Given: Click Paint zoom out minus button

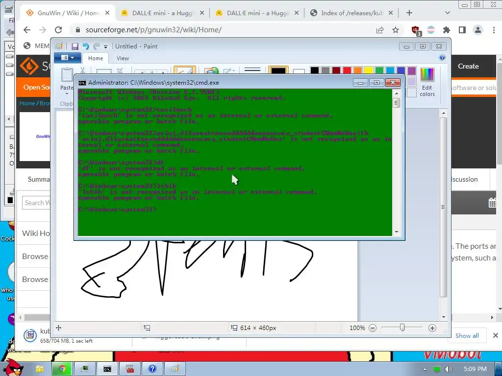Looking at the screenshot, I should click(x=373, y=328).
